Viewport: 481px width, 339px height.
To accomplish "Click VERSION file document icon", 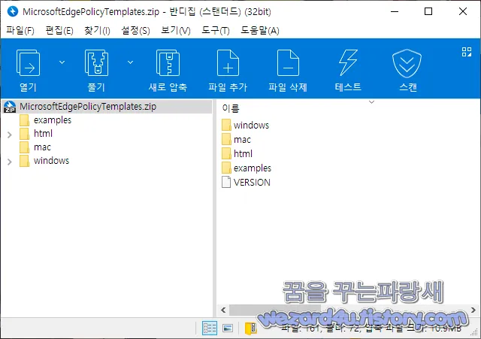I will click(226, 182).
